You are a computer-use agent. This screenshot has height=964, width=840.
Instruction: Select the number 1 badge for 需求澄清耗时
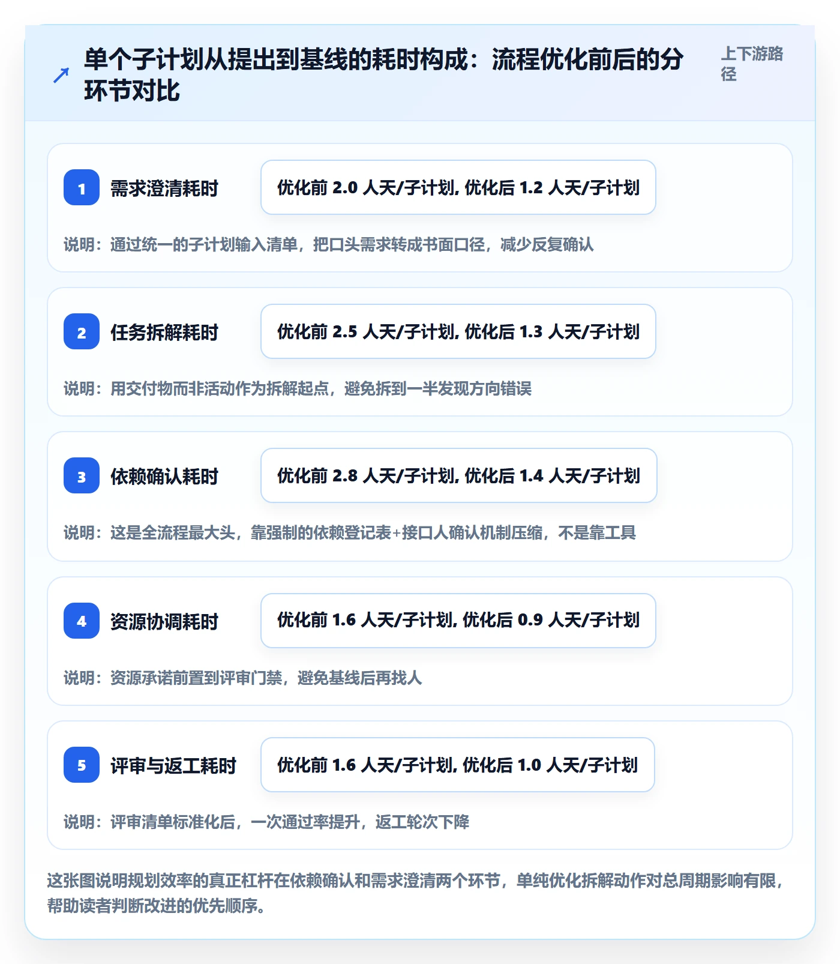(82, 187)
